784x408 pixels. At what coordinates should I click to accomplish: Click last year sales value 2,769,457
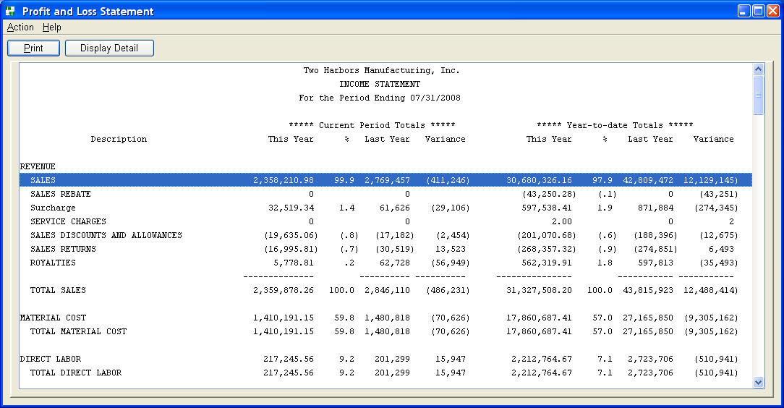tap(388, 180)
